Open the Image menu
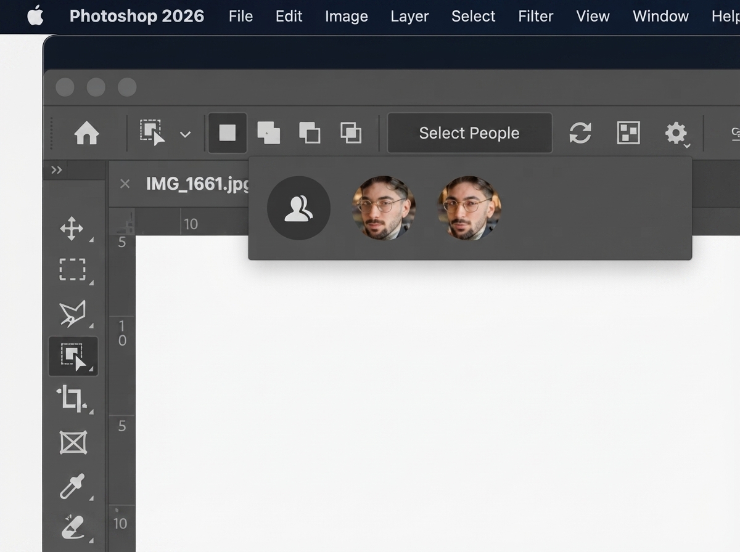The height and width of the screenshot is (552, 740). (347, 16)
